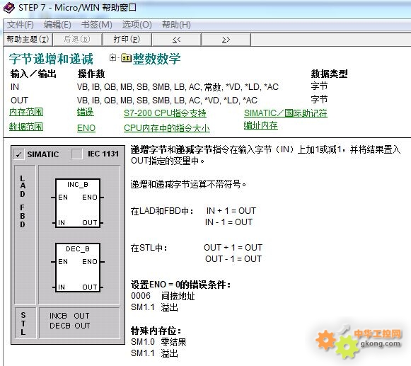Click the 特殊内存位 heading
Screen dimensions: 411x366
(x=156, y=331)
